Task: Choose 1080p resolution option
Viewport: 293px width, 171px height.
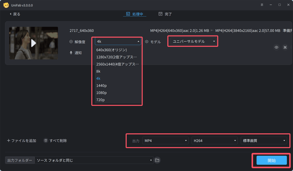Action: click(x=101, y=92)
